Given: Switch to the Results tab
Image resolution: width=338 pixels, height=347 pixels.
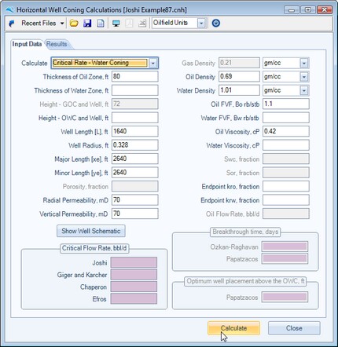Looking at the screenshot, I should [57, 44].
